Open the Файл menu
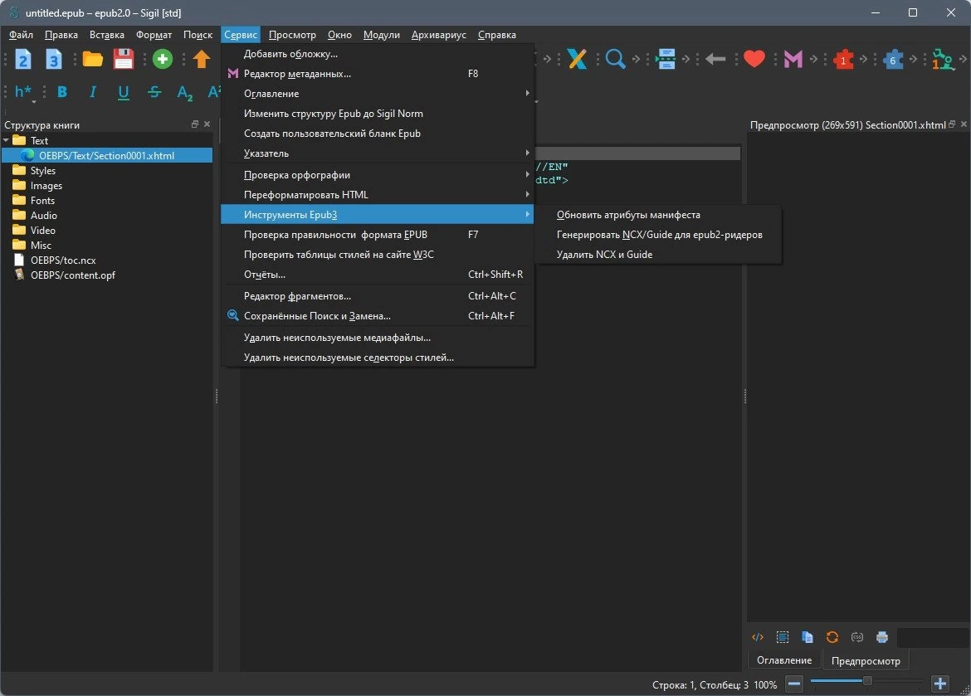This screenshot has height=696, width=971. coord(21,35)
